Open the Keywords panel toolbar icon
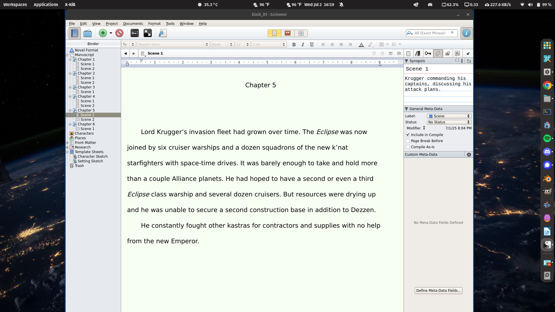 pyautogui.click(x=134, y=33)
